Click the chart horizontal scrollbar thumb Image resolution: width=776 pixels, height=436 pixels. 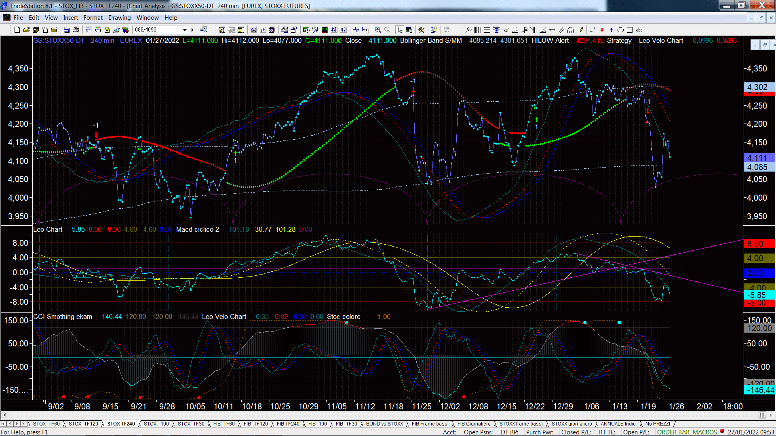tap(762, 415)
